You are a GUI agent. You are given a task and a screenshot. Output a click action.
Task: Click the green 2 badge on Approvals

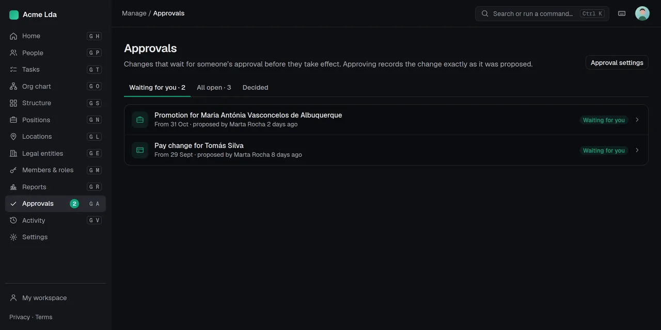pos(74,204)
